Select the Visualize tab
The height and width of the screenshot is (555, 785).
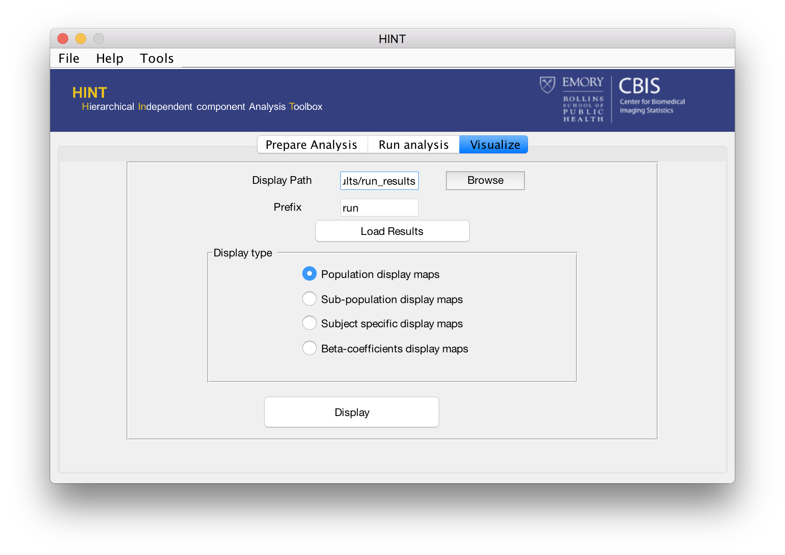point(494,145)
